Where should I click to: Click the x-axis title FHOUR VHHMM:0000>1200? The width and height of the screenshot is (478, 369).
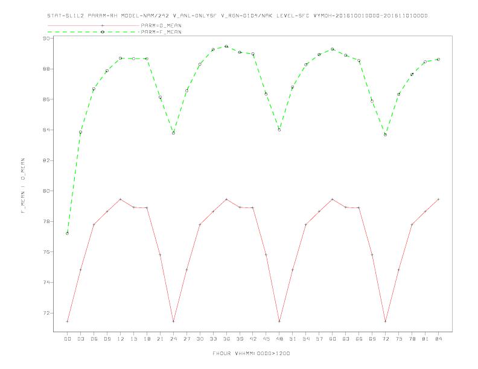coord(251,353)
